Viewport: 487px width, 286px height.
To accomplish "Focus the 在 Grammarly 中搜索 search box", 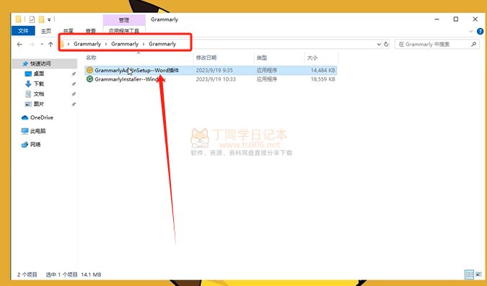I will click(x=436, y=45).
